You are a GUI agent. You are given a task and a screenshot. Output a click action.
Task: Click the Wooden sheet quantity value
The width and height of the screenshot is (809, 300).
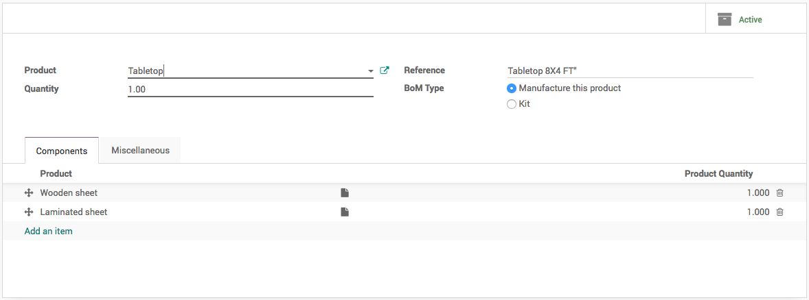pos(757,193)
